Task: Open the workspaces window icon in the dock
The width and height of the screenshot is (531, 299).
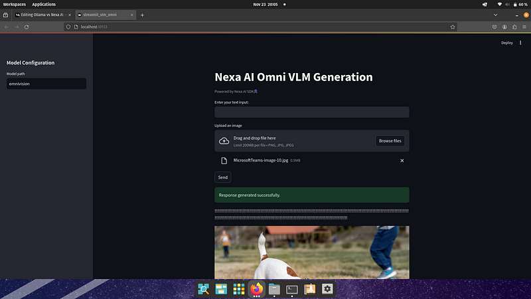Action: point(221,289)
